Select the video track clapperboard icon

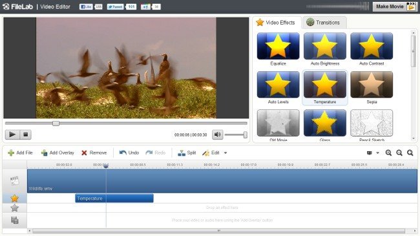point(14,181)
